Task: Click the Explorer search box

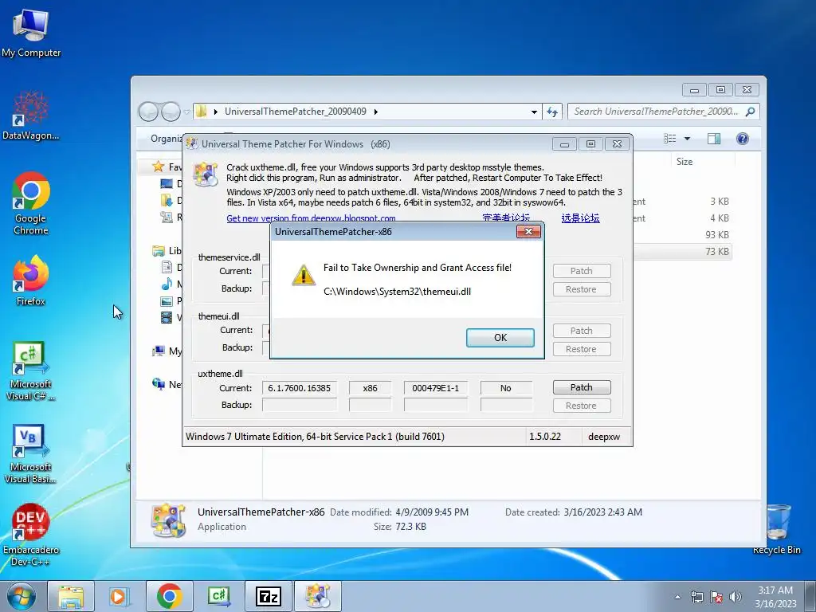Action: [x=664, y=112]
